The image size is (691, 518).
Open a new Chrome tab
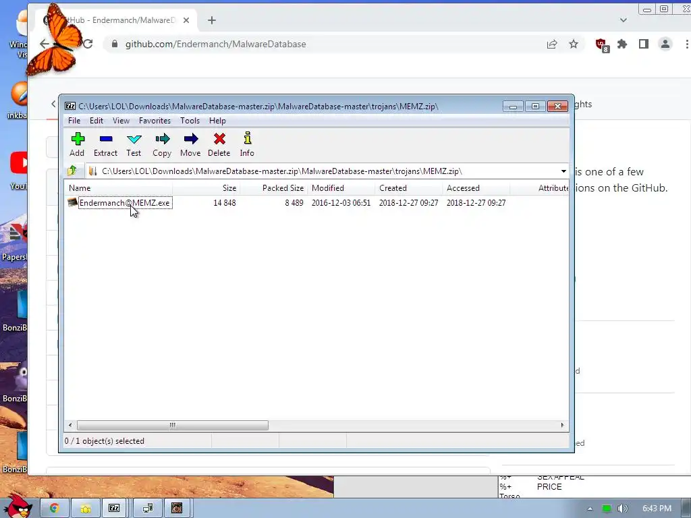point(212,20)
